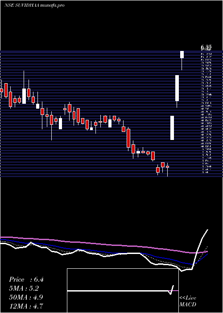
Task: Click the "50MA : 4.9" value
Action: (26, 297)
